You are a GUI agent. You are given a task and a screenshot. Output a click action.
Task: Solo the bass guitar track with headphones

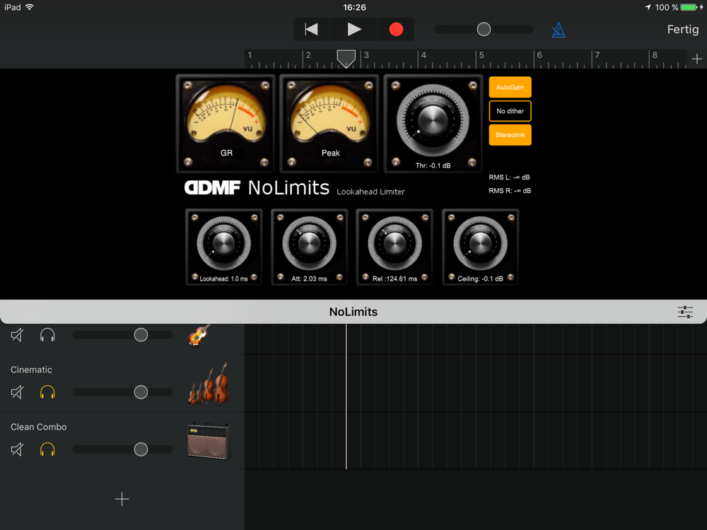pyautogui.click(x=47, y=335)
